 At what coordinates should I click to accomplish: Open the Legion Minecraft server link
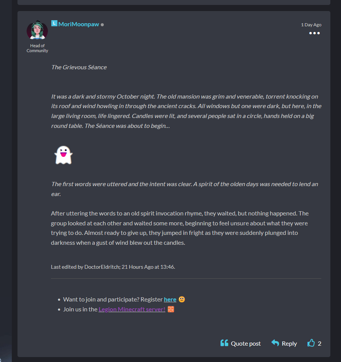132,309
